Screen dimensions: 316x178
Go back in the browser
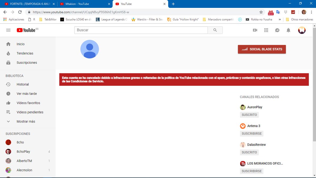click(x=5, y=12)
